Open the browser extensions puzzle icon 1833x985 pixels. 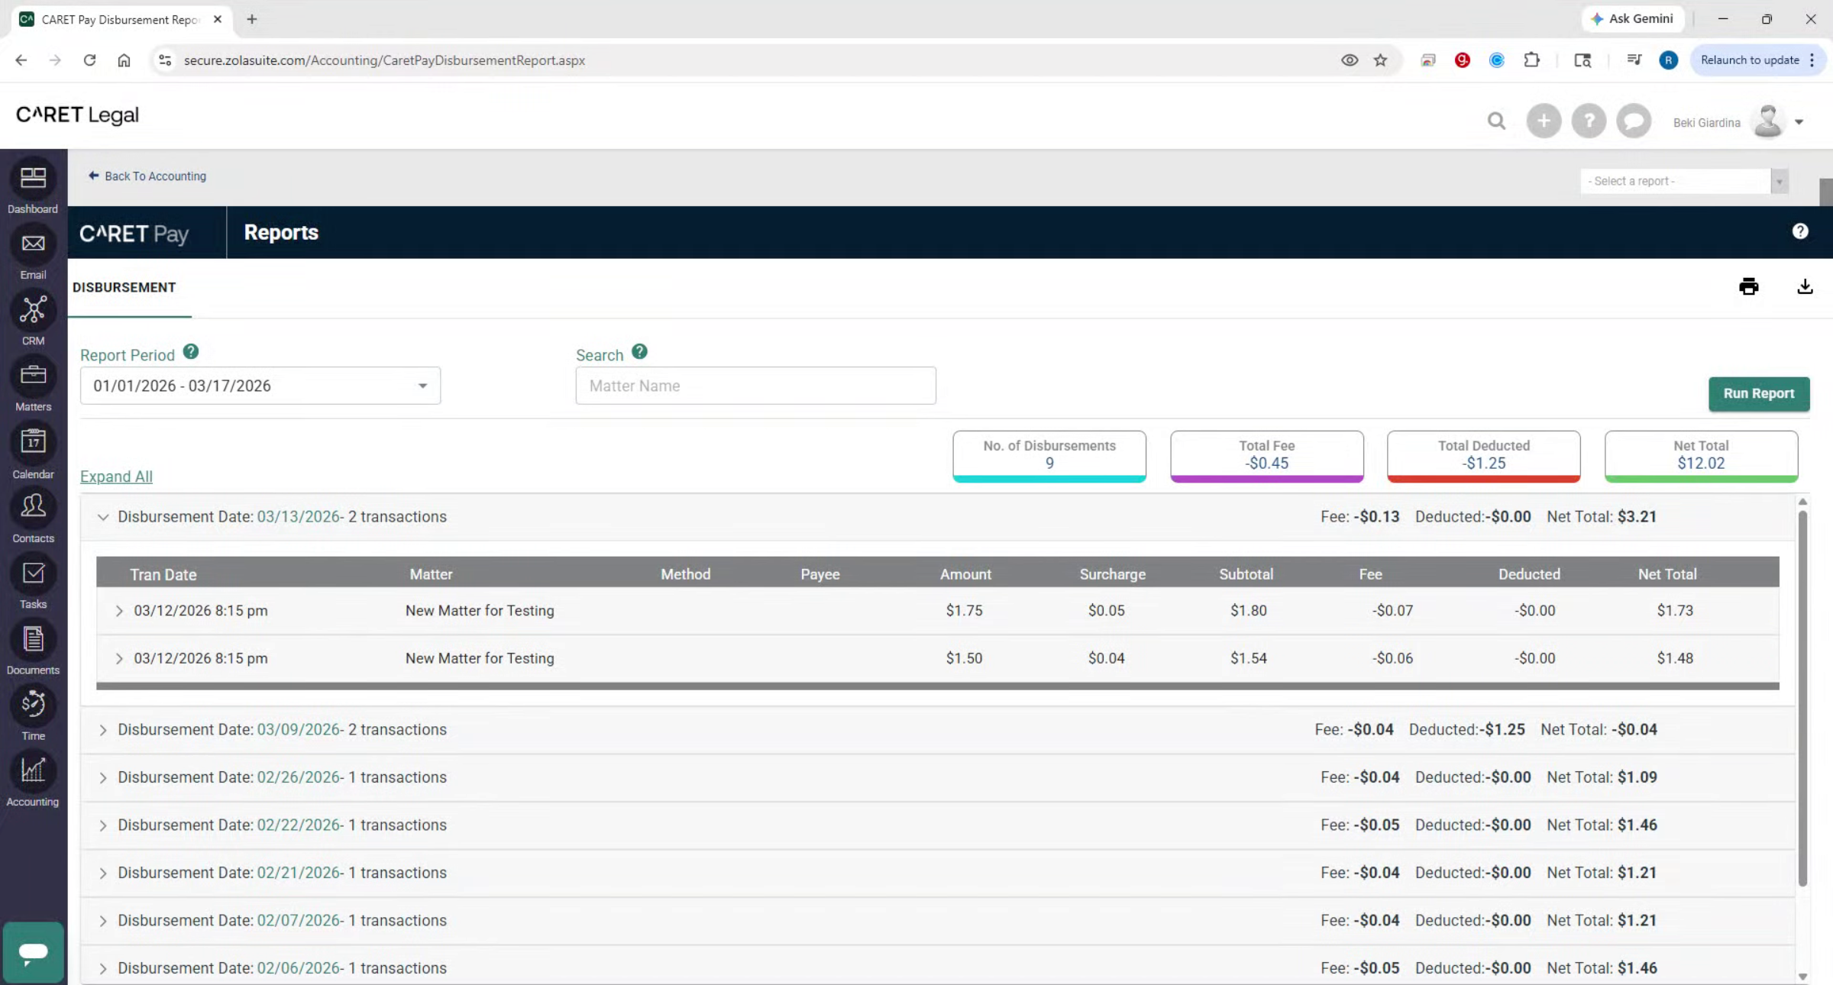point(1531,60)
